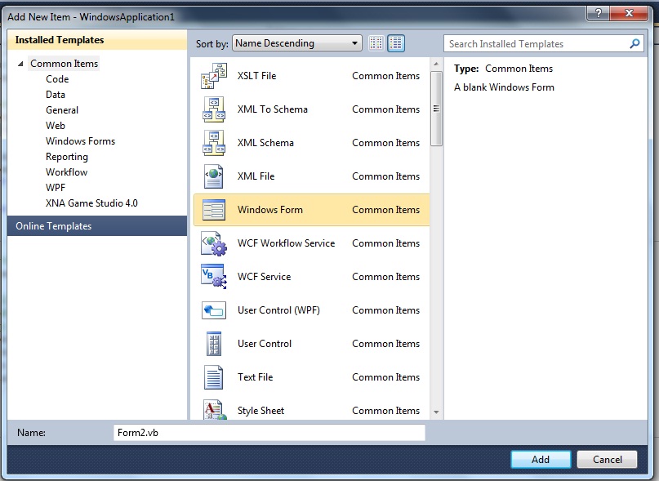Expand the Online Templates section
The image size is (659, 481).
[53, 226]
